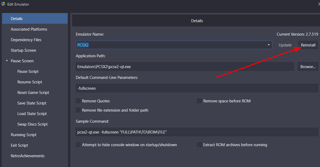The width and height of the screenshot is (320, 167).
Task: Click the Details header bar
Action: pyautogui.click(x=196, y=21)
